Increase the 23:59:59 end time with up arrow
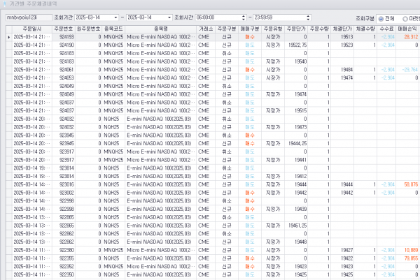This screenshot has width=420, height=280. click(x=308, y=16)
